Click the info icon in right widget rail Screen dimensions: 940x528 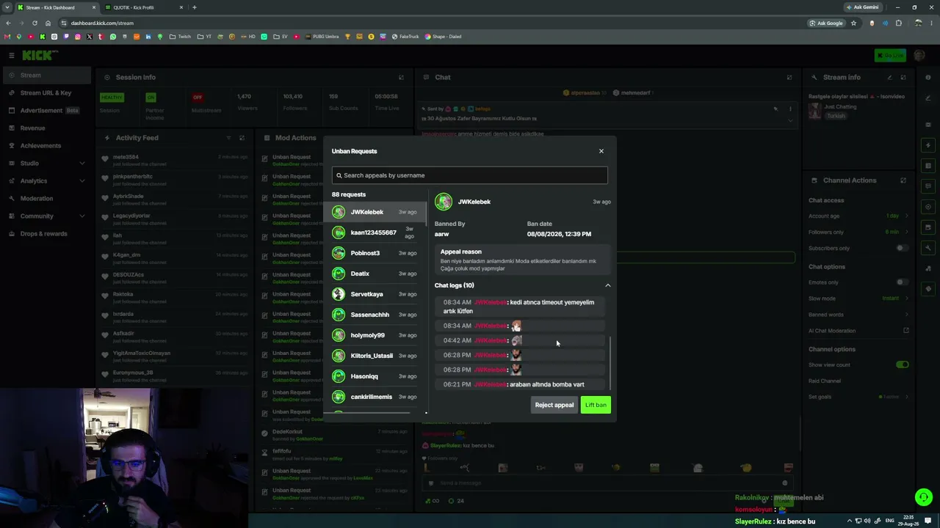[928, 77]
